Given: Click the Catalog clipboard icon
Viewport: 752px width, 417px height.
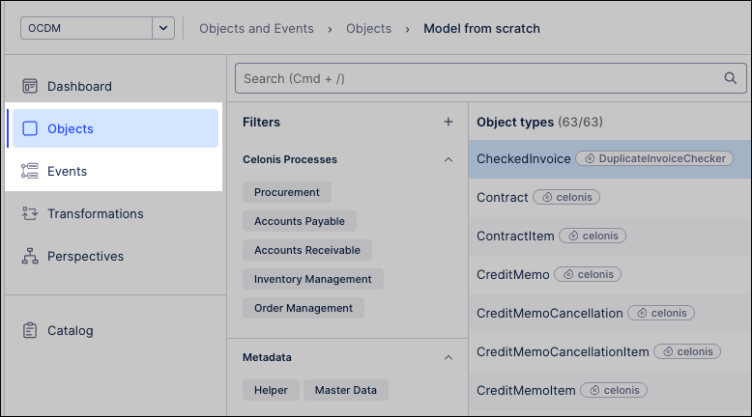Looking at the screenshot, I should tap(30, 330).
